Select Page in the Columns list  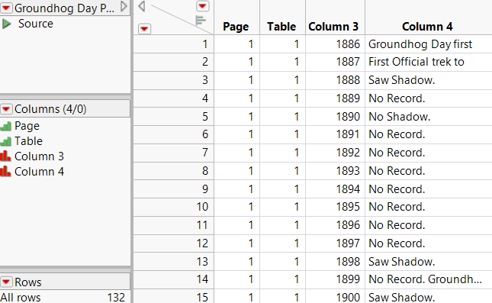[x=27, y=126]
